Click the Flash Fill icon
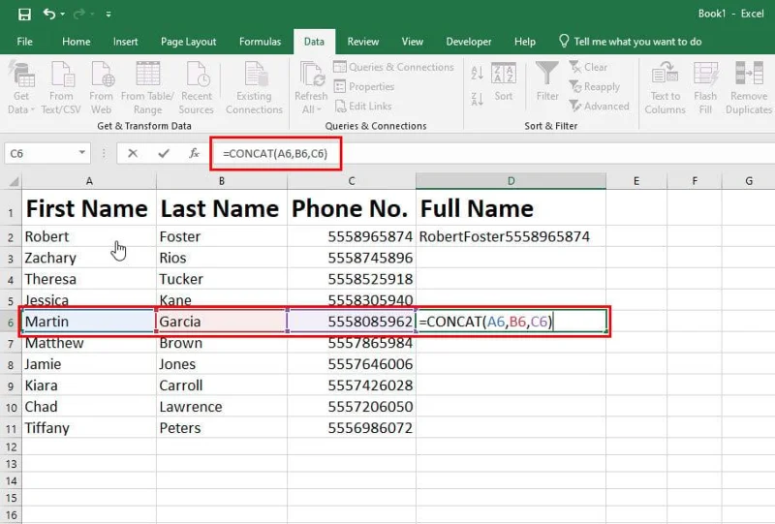 pos(705,75)
